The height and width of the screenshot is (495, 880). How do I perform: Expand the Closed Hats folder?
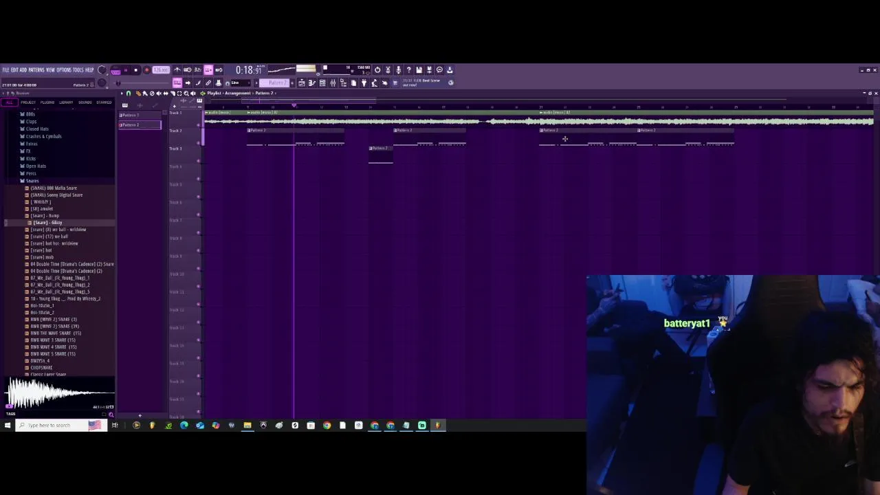pos(37,129)
